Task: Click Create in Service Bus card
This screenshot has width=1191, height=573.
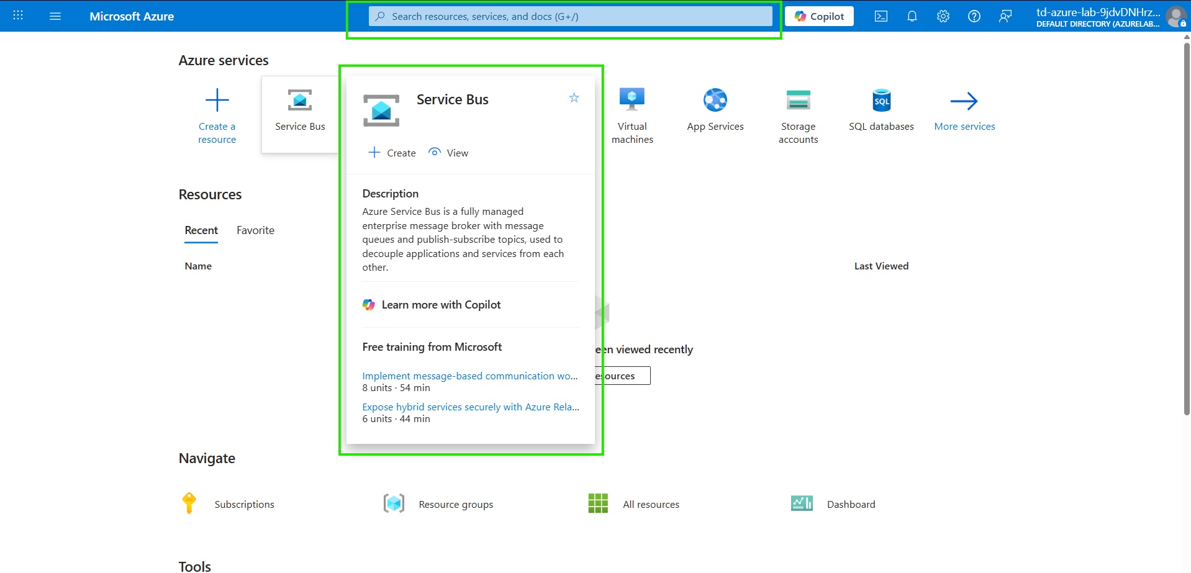Action: 392,153
